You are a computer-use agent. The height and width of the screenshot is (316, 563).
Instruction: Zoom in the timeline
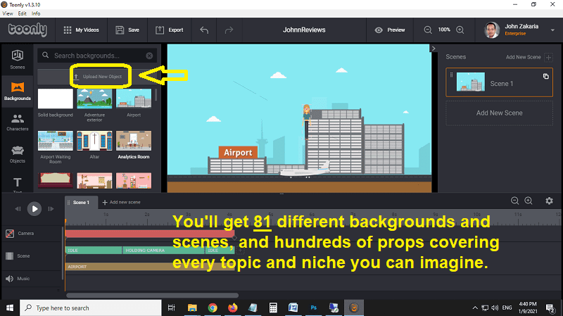[x=529, y=201]
